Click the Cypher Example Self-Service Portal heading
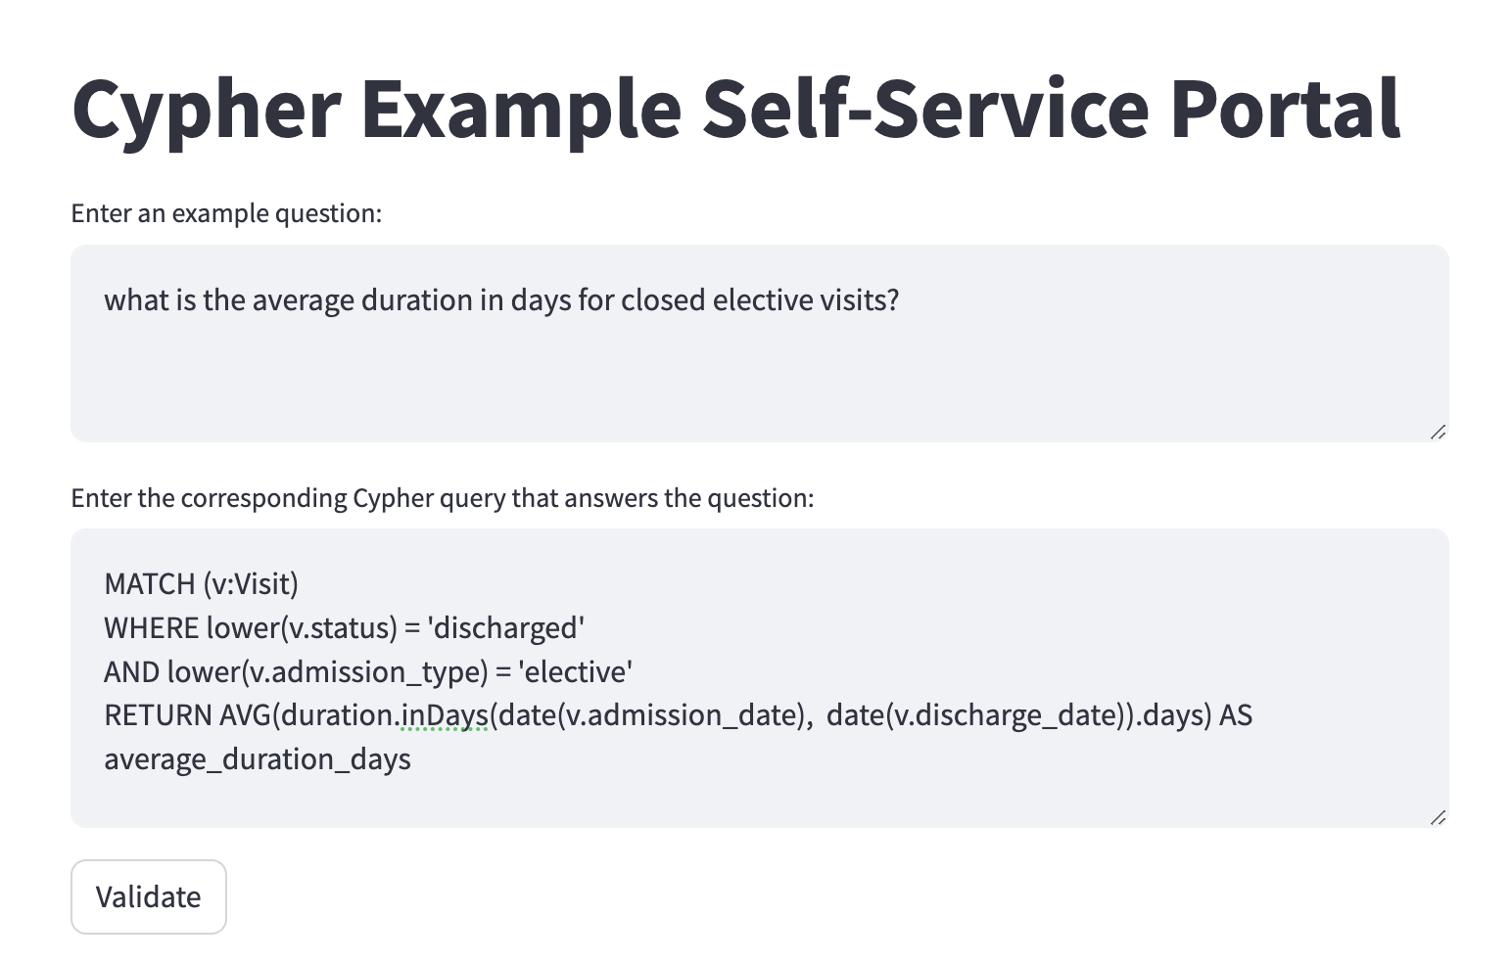1510x963 pixels. click(736, 108)
